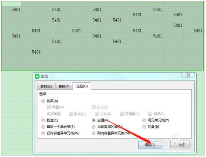This screenshot has height=157, width=206.
Task: Select 行内容差异单元格(W) option
Action: tap(43, 133)
